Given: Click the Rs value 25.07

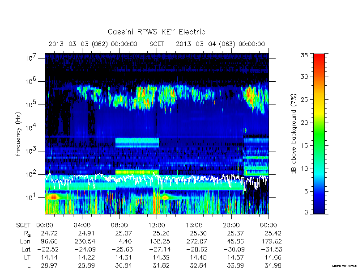Looking at the screenshot, I should click(124, 233).
